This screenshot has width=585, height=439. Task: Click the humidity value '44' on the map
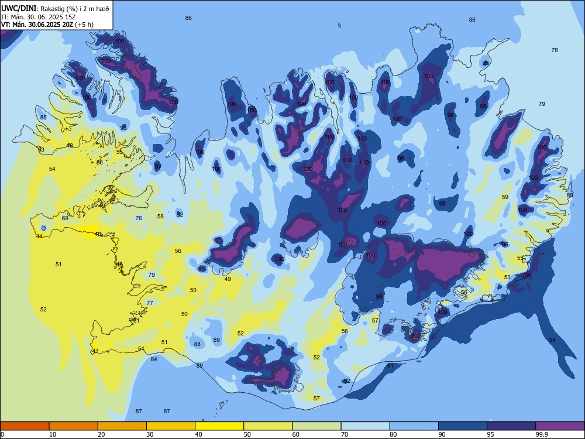(x=39, y=236)
